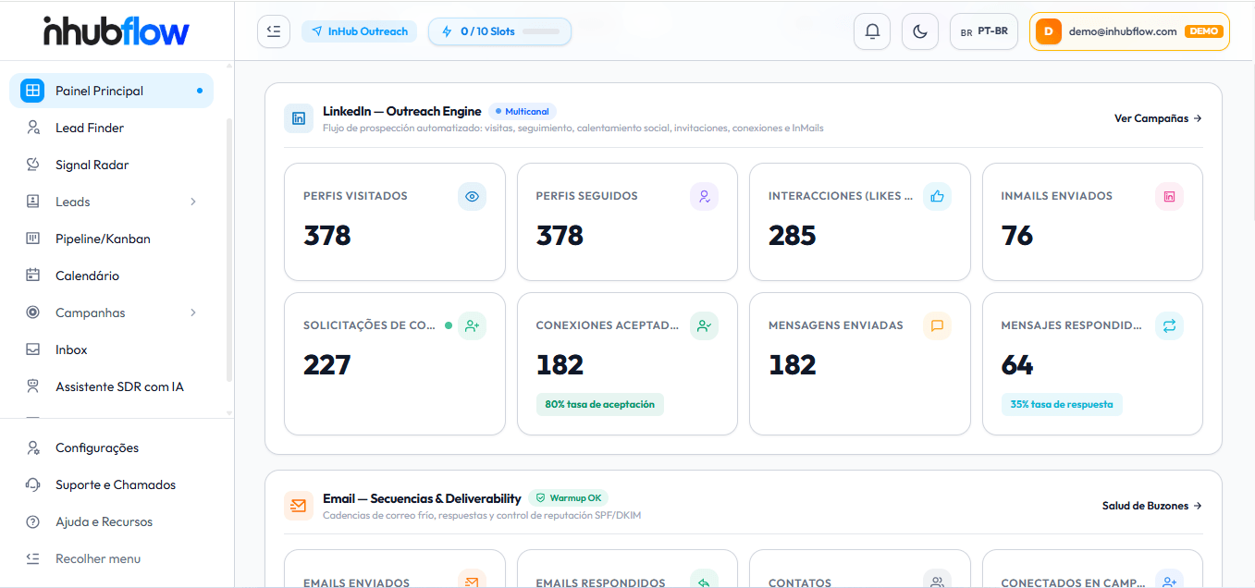Expand the Leads submenu chevron
1255x588 pixels.
(x=193, y=202)
